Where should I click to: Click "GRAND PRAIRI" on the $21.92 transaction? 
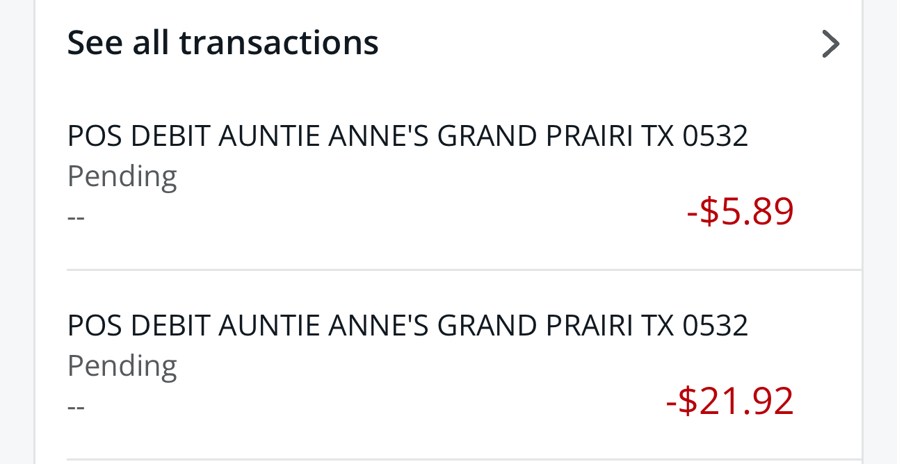(x=535, y=325)
